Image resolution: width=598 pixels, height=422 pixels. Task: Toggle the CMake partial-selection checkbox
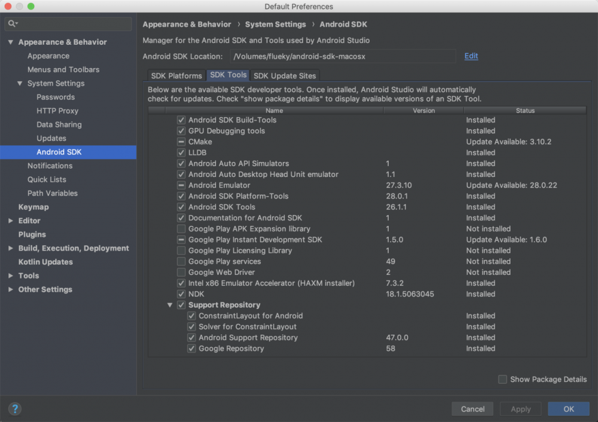(x=181, y=142)
